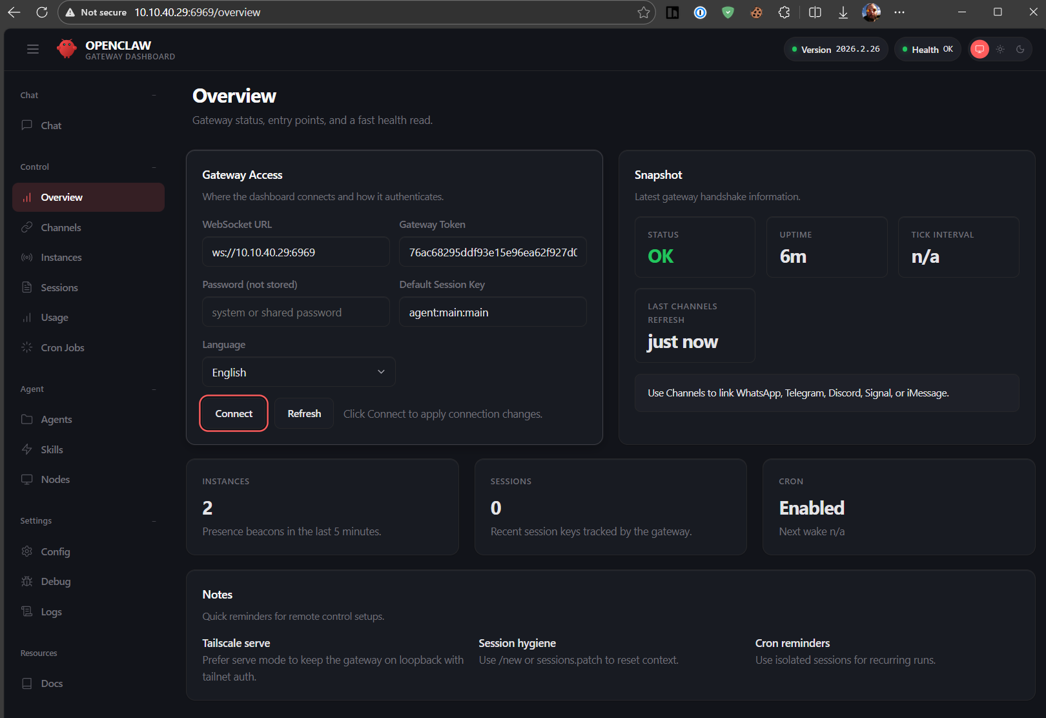Screen dimensions: 1046x718
Task: Click the Overview bar chart icon
Action: tap(27, 198)
